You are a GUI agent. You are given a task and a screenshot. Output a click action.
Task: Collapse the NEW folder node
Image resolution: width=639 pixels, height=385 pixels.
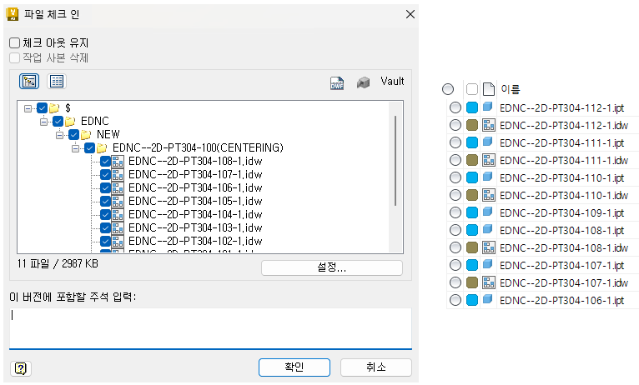click(59, 134)
